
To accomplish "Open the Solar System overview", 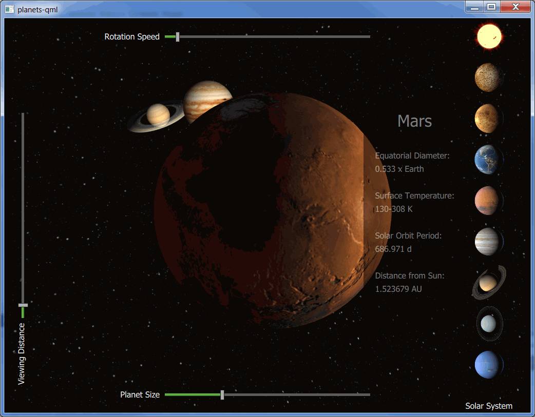I will coord(488,406).
